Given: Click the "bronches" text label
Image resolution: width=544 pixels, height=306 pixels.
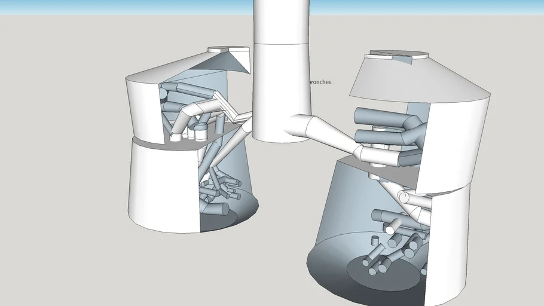Looking at the screenshot, I should point(319,82).
